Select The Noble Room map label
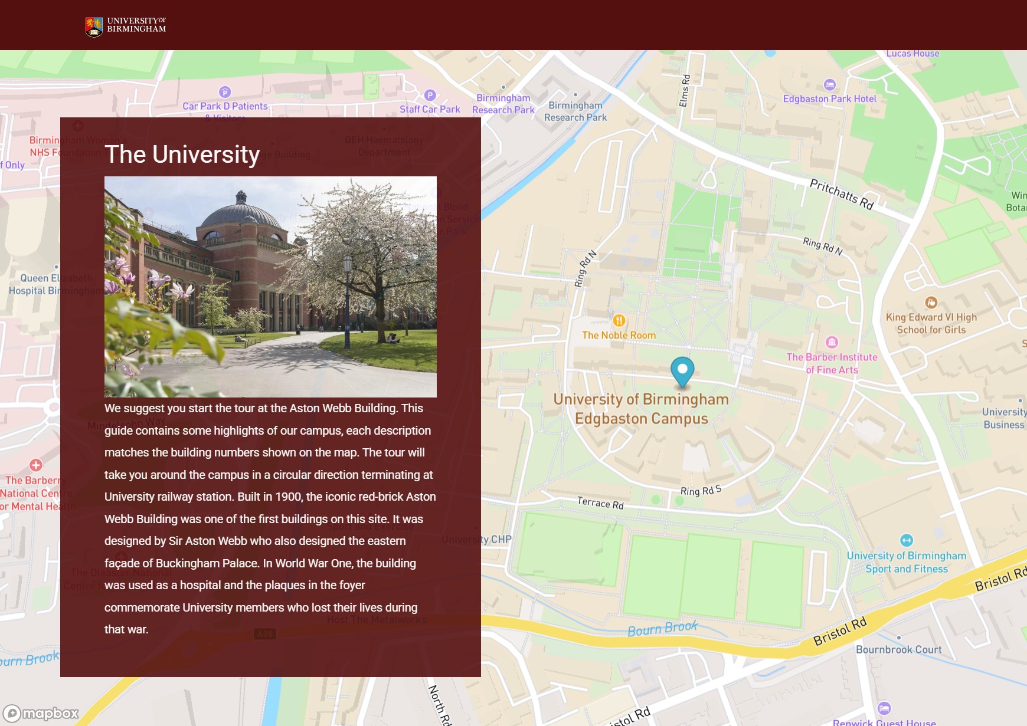This screenshot has width=1027, height=726. (619, 336)
